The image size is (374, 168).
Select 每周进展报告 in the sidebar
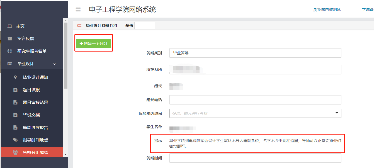[x=35, y=127]
